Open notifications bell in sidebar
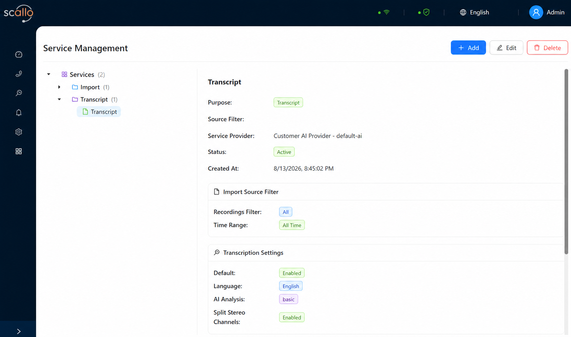Viewport: 571px width, 337px height. pos(19,113)
